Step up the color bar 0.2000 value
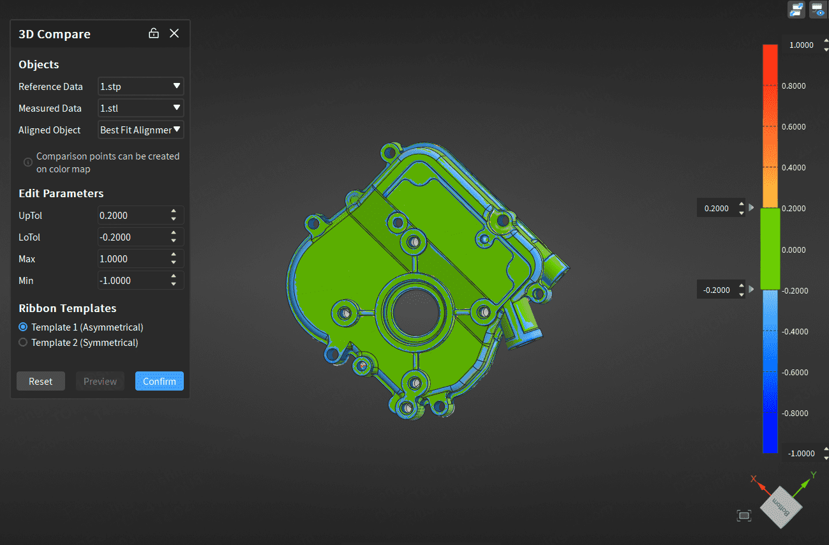 point(741,204)
